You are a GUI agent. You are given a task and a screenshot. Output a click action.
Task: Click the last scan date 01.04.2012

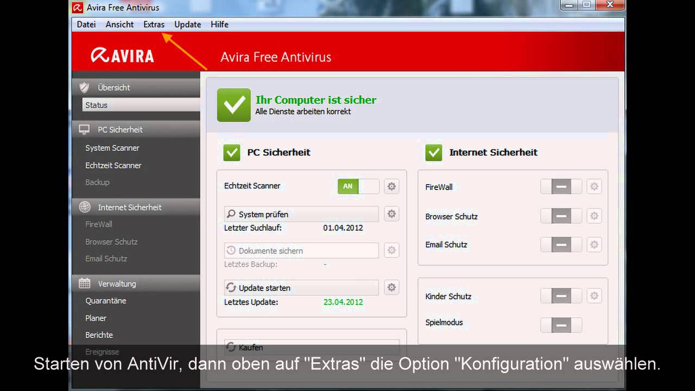343,228
